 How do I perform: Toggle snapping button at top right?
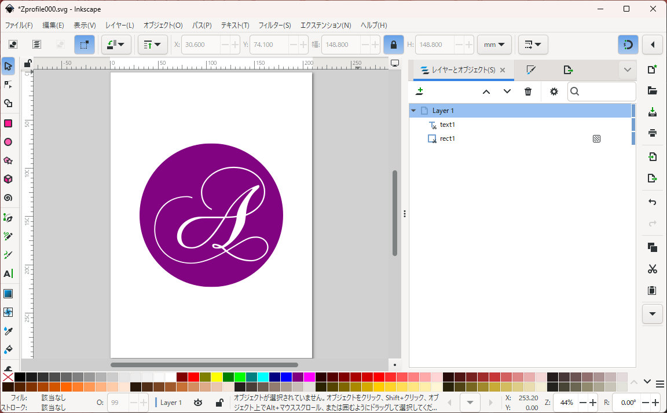coord(628,44)
